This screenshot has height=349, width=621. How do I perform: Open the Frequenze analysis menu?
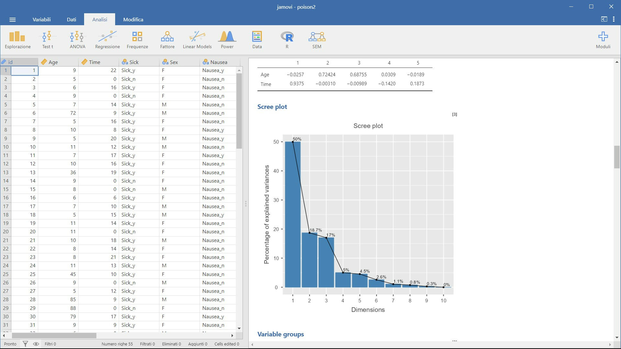tap(137, 40)
